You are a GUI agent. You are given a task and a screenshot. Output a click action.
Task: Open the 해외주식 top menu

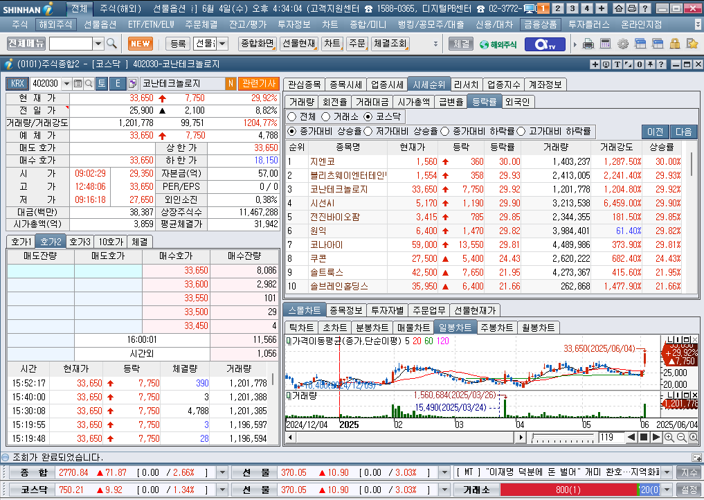tap(55, 25)
